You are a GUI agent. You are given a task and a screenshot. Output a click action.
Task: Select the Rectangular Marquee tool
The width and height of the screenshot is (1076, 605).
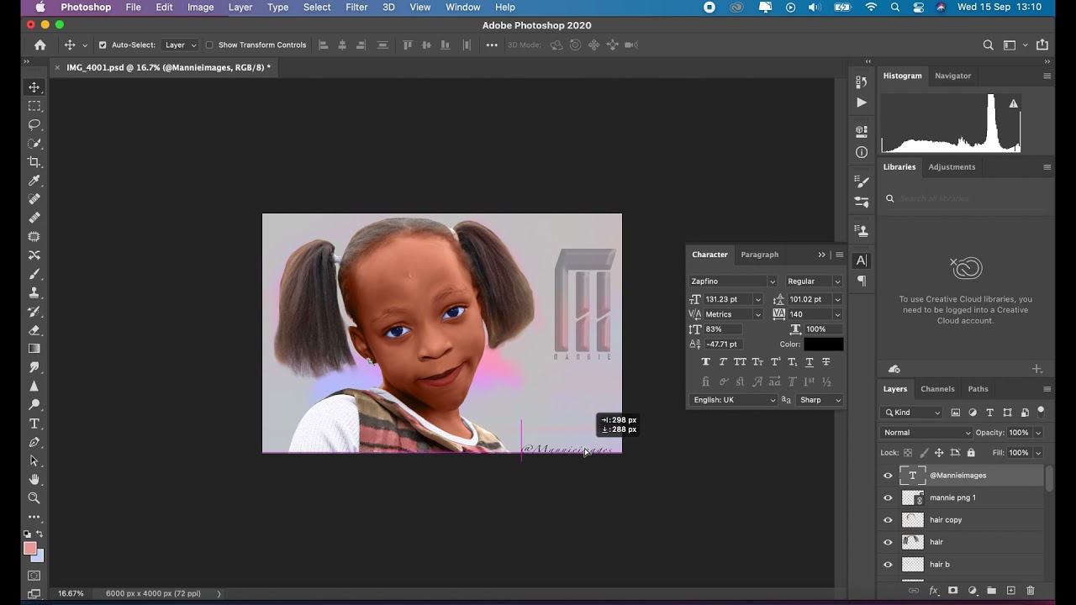[34, 106]
